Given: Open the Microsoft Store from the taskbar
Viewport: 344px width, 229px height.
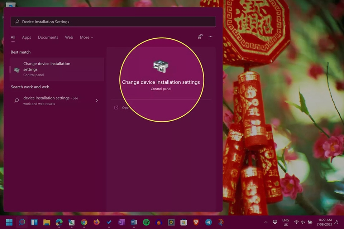Looking at the screenshot, I should click(x=184, y=222).
